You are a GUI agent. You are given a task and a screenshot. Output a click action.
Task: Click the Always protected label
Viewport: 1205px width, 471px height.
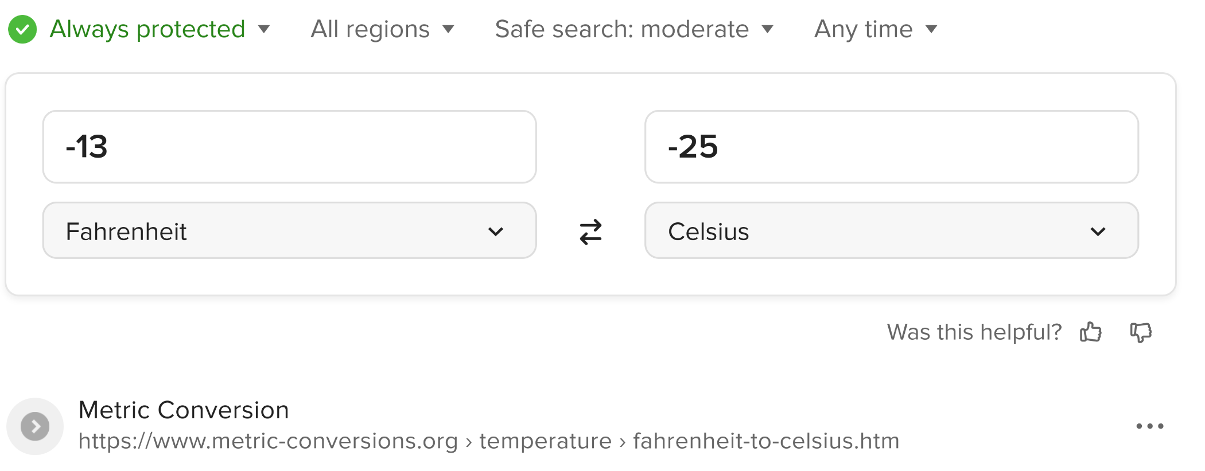tap(147, 29)
